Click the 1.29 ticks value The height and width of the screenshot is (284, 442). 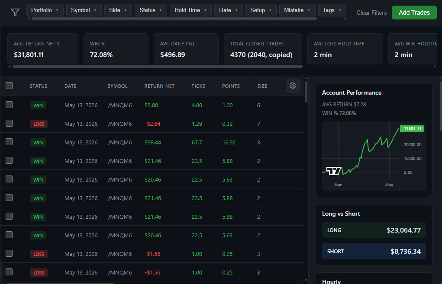[x=197, y=124]
